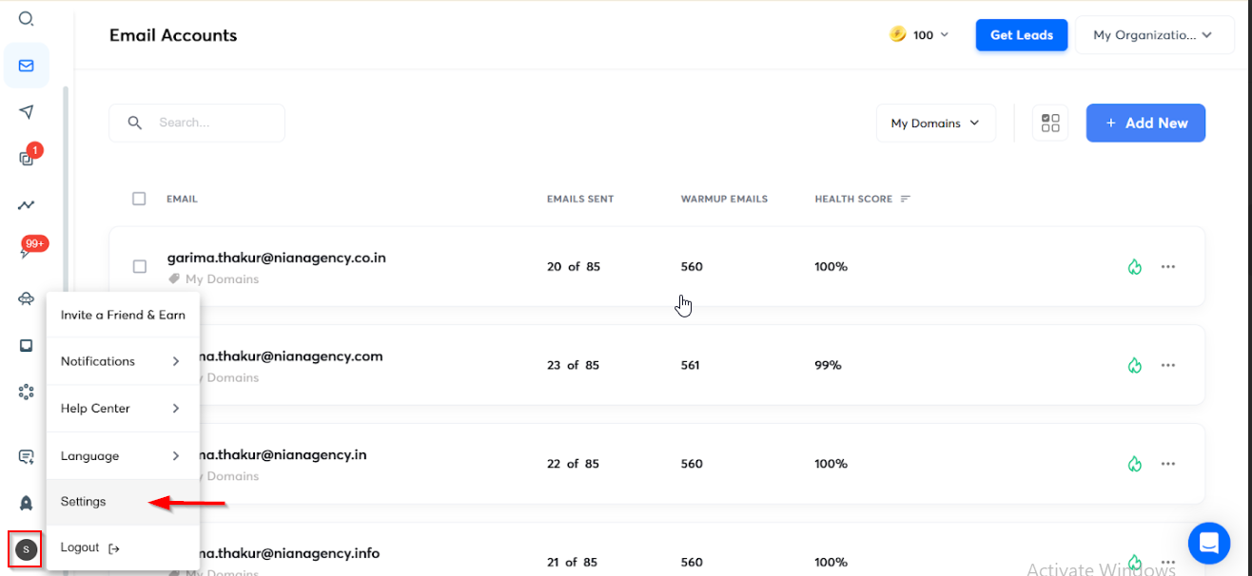
Task: Open three-dot menu for garima.thakur@nianagency.com row
Action: tap(1168, 365)
